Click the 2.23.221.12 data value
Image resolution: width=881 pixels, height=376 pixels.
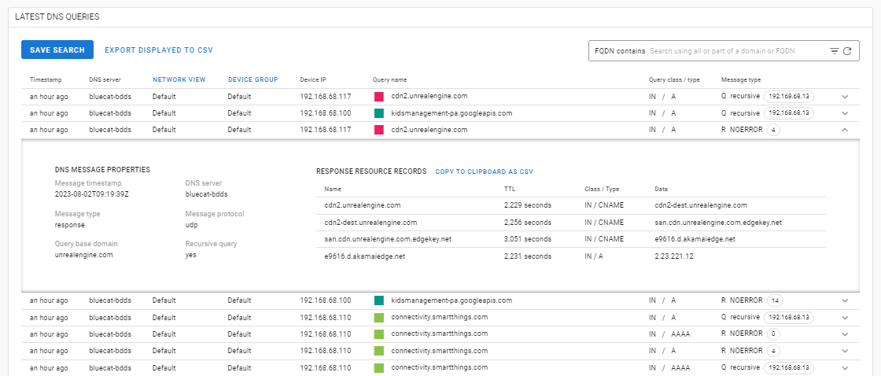coord(673,256)
